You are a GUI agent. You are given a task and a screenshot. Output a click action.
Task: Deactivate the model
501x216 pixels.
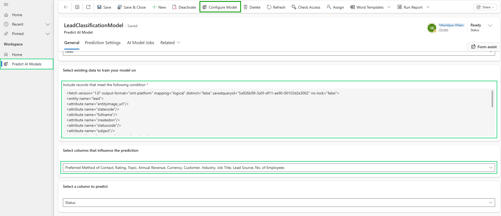[x=184, y=7]
